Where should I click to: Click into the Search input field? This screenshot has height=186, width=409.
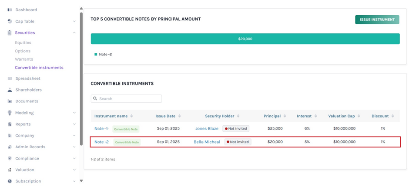coord(129,99)
